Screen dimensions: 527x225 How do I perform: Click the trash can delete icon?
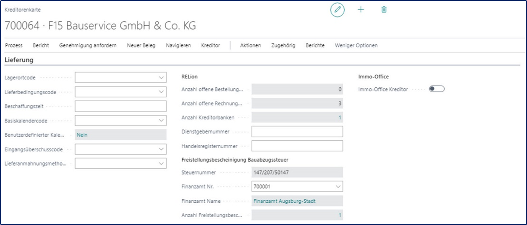point(384,10)
